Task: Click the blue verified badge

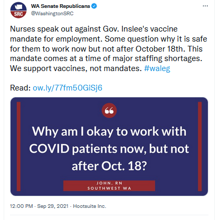Action: click(x=94, y=6)
